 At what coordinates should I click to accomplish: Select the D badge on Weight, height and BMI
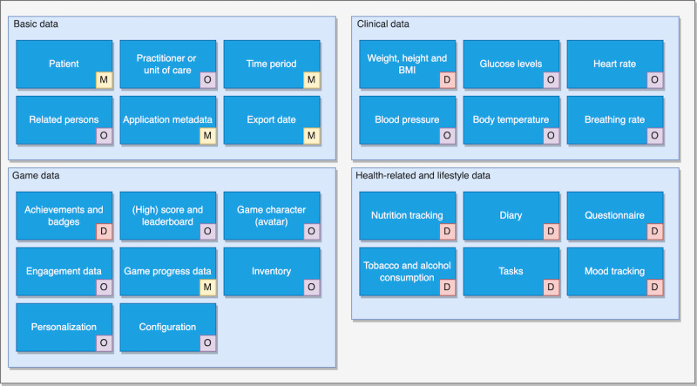pyautogui.click(x=447, y=80)
